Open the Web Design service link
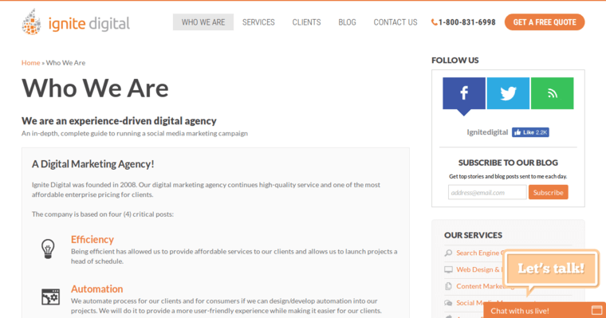606x318 pixels. click(480, 269)
